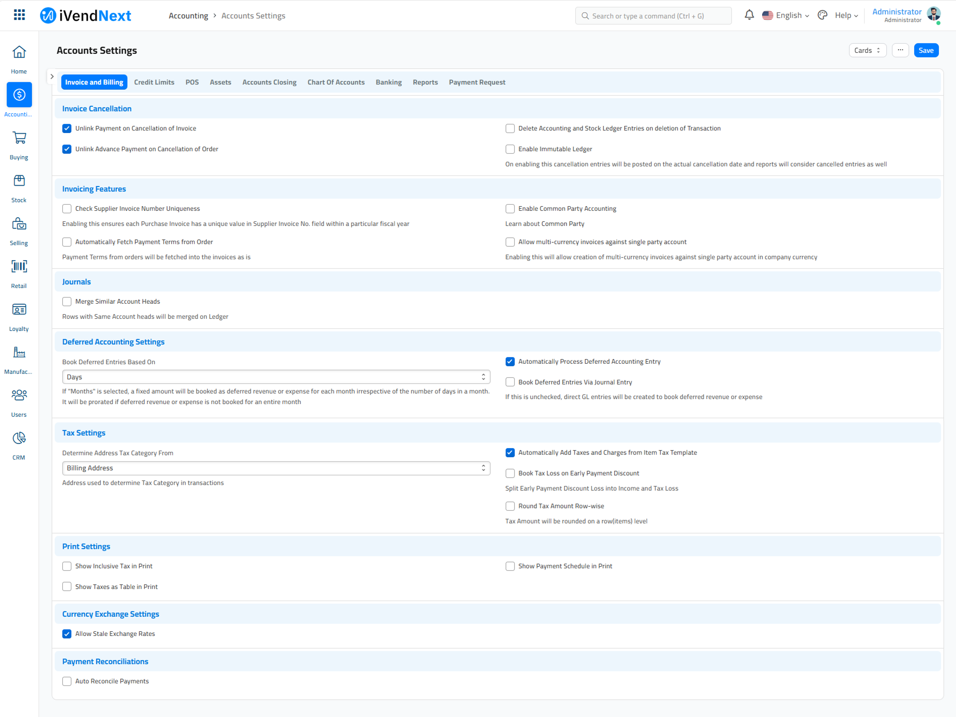Click the notifications bell icon

[749, 15]
